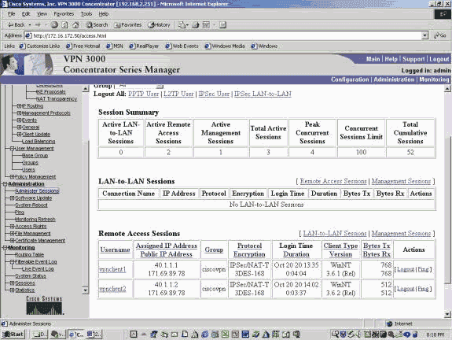452x340 pixels.
Task: Click the Stop loading icon in toolbar
Action: pyautogui.click(x=54, y=25)
